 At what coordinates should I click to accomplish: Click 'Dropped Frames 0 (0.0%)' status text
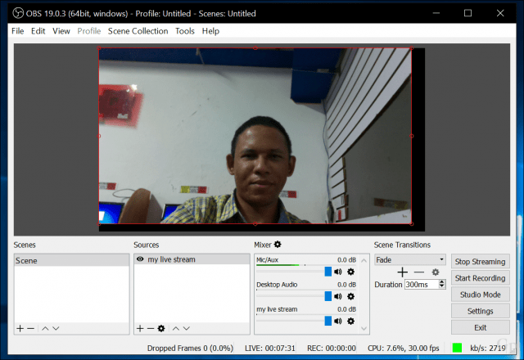[x=190, y=348]
